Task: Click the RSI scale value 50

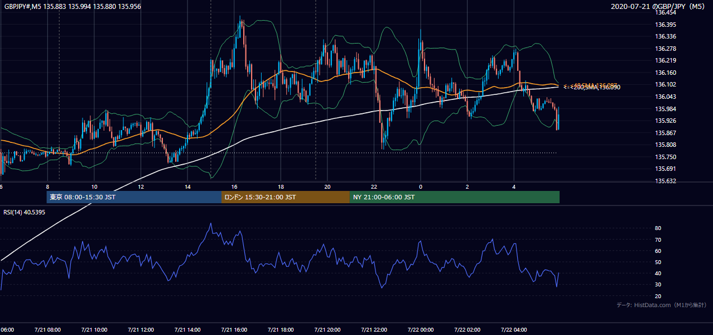Action: (x=658, y=262)
